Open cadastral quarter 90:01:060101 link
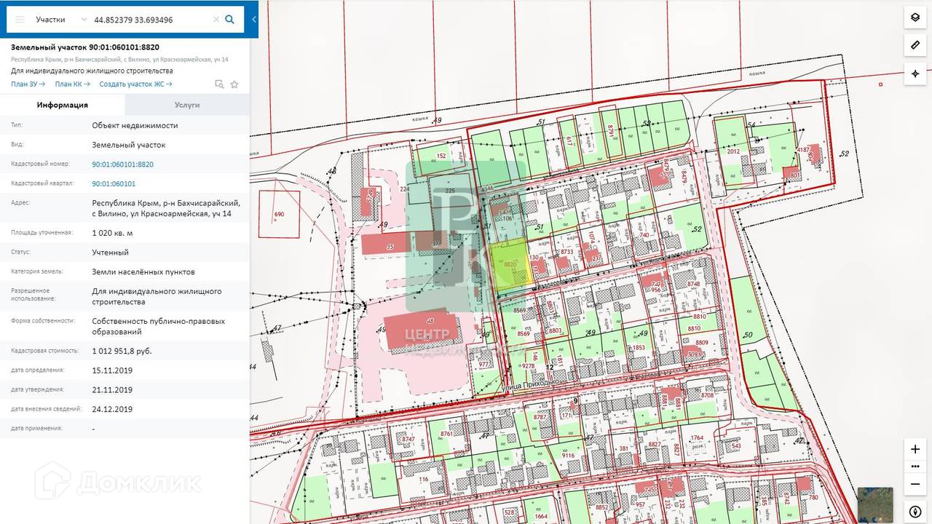 click(114, 184)
